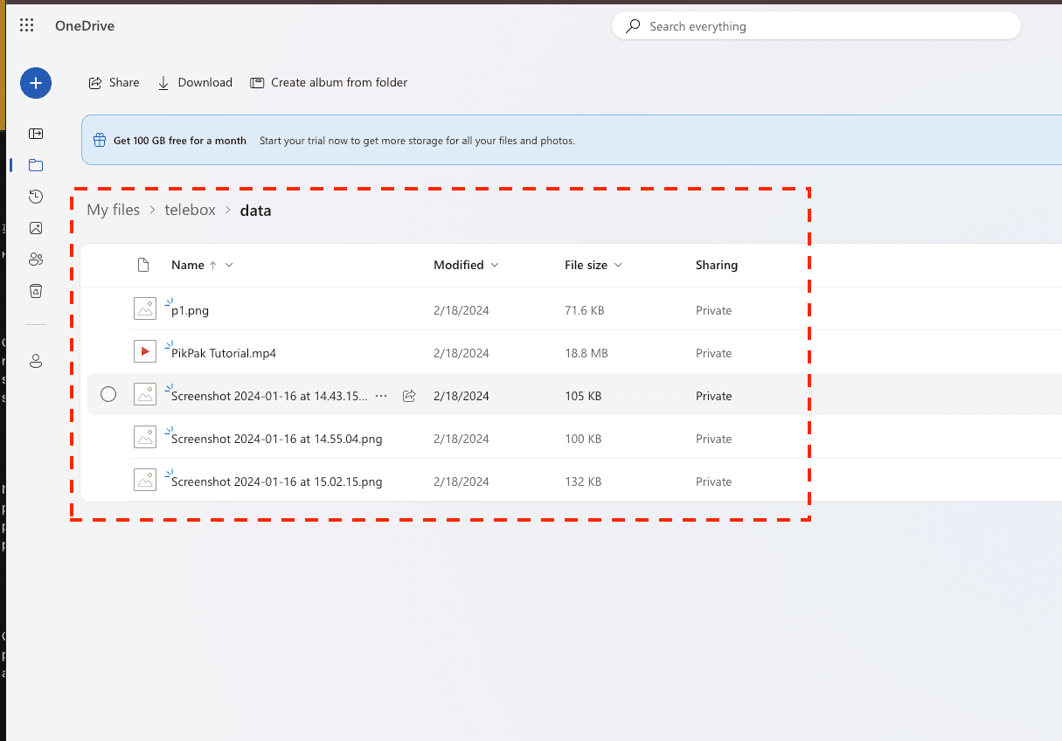Click Private sharing for Screenshot 14.55.04
Screen dimensions: 1062x741
coord(714,439)
